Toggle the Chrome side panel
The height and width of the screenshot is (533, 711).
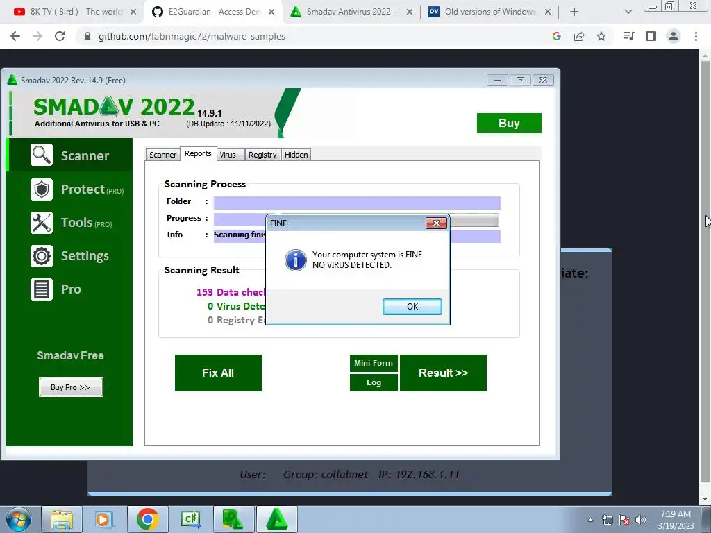click(651, 36)
